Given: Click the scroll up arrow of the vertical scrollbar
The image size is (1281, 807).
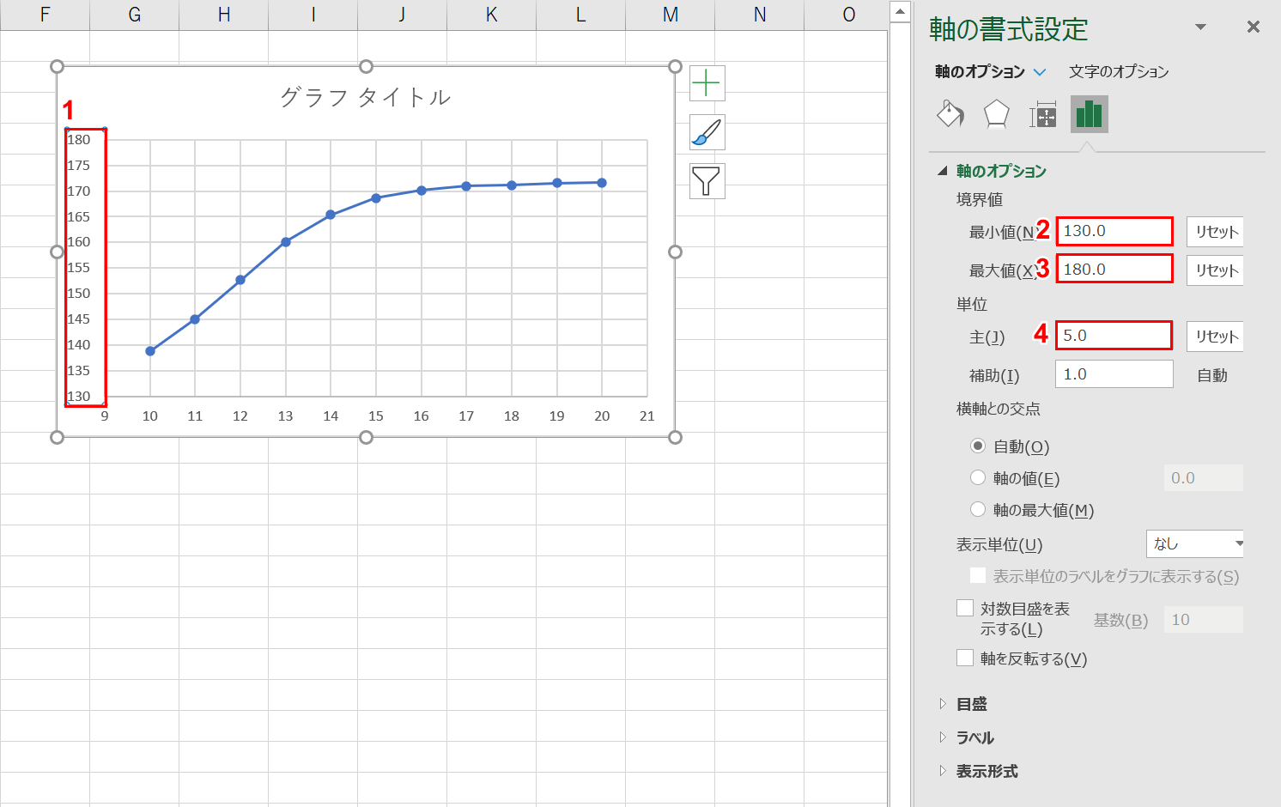Looking at the screenshot, I should click(x=899, y=11).
